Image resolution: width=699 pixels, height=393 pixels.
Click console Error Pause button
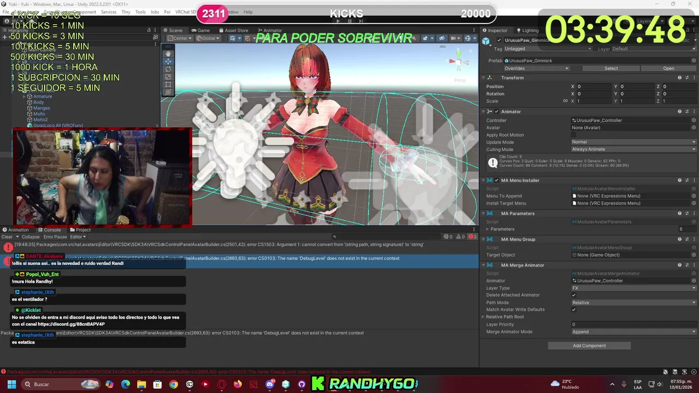coord(55,237)
